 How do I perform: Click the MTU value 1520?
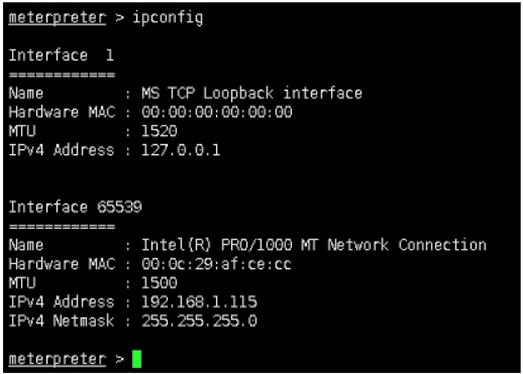pyautogui.click(x=160, y=131)
